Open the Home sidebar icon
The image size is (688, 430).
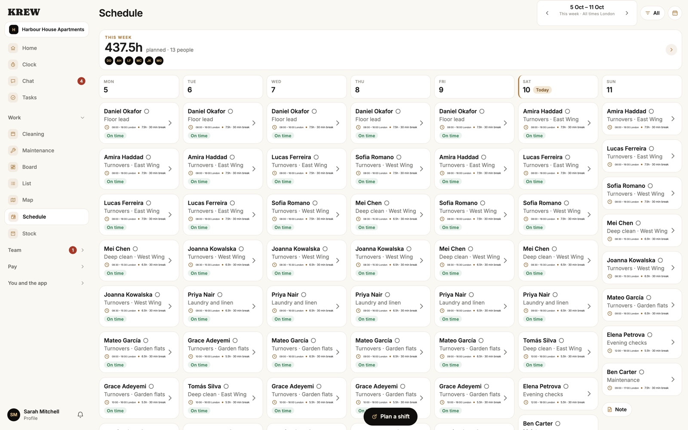[13, 48]
